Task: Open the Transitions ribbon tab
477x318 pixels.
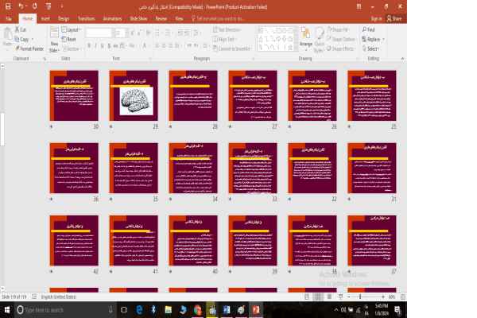Action: point(86,17)
